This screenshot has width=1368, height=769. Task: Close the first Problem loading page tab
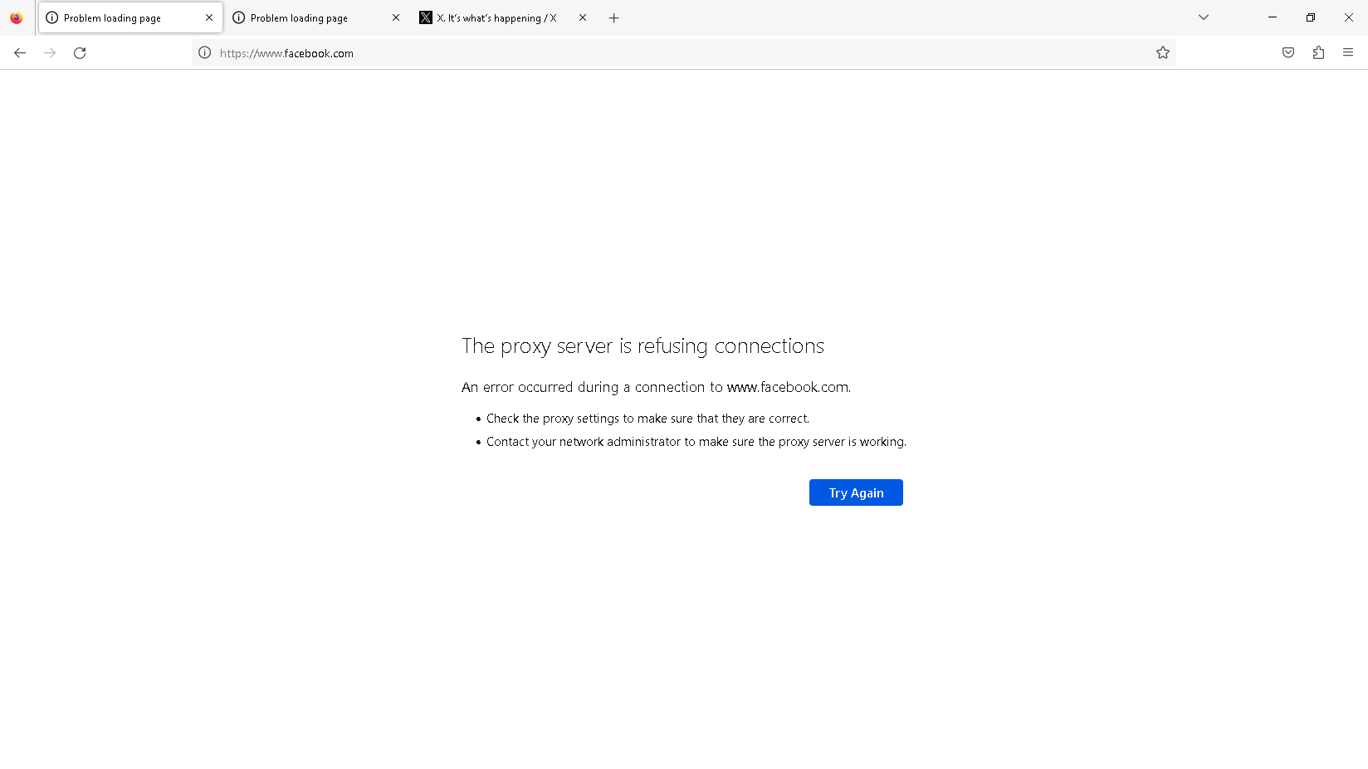[209, 17]
